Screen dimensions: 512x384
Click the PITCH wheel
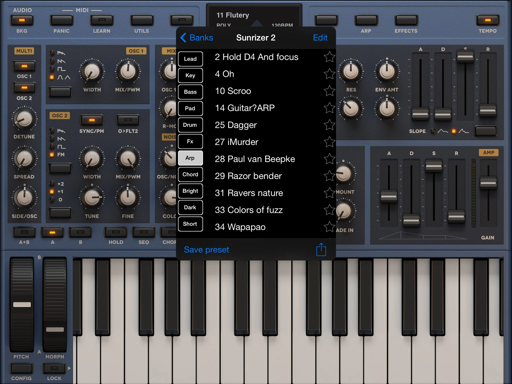tap(22, 304)
